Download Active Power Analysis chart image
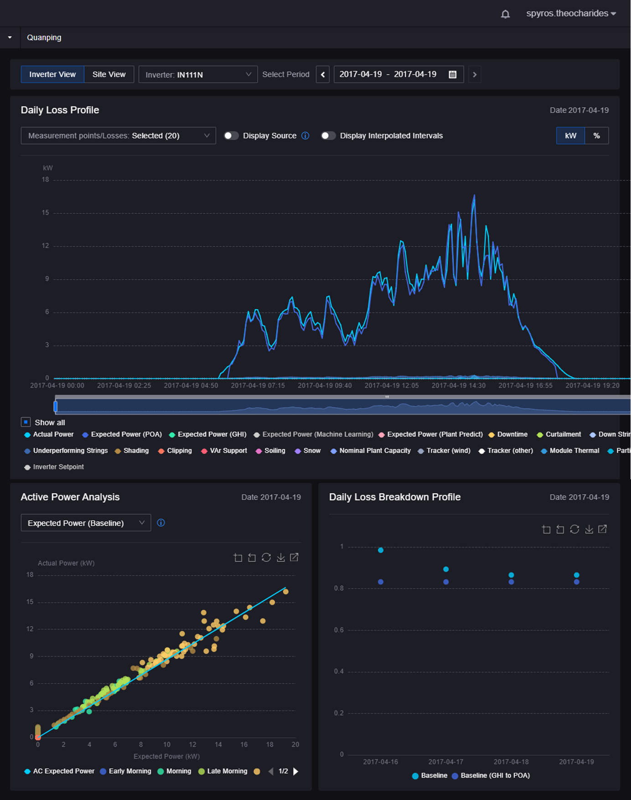Viewport: 631px width, 800px height. pos(281,558)
